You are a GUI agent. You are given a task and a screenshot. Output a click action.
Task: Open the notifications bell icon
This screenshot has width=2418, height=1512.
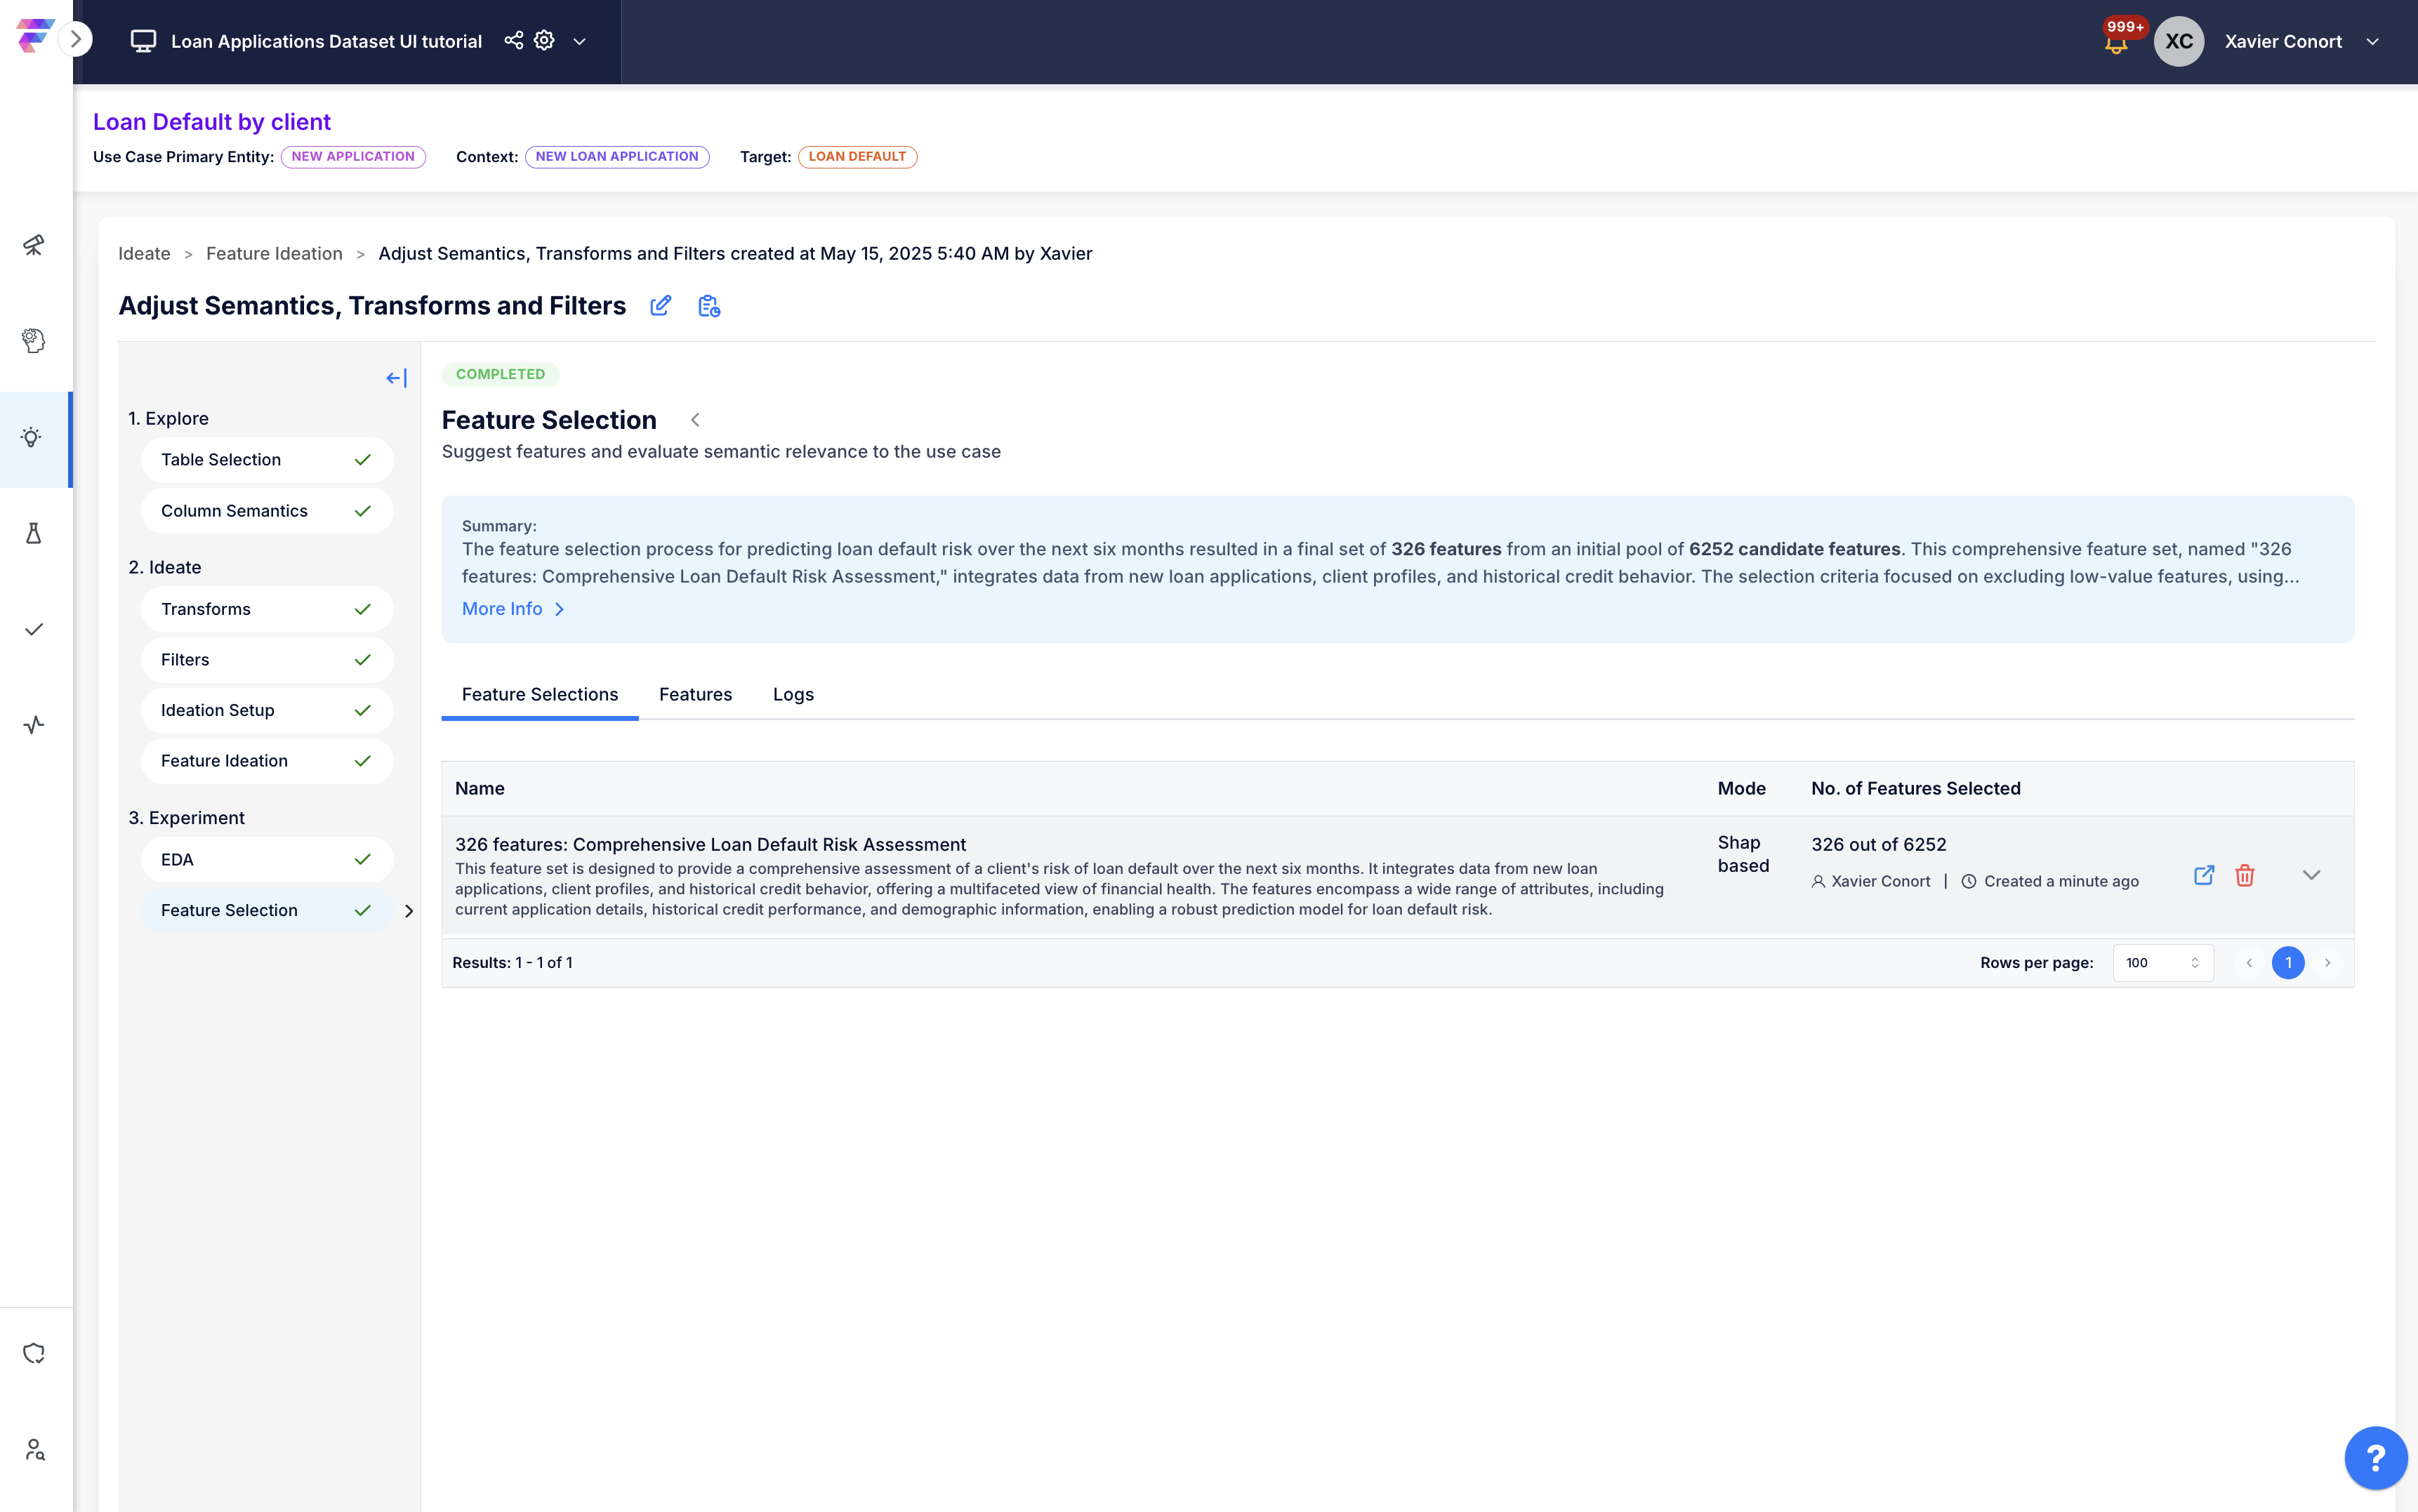pos(2116,44)
